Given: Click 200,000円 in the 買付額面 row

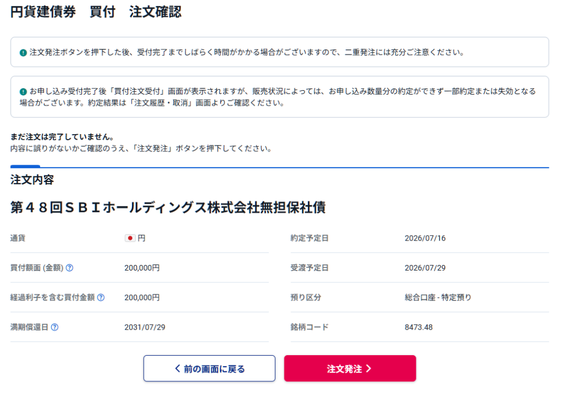Looking at the screenshot, I should tap(142, 268).
